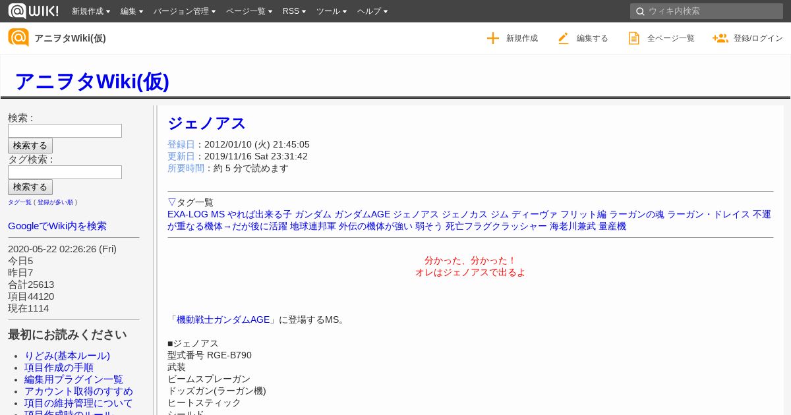Screen dimensions: 791x415
Task: Click the 型式番号 RGE-B790 text
Action: pos(210,355)
